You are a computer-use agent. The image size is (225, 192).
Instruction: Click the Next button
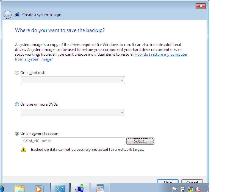(x=168, y=181)
